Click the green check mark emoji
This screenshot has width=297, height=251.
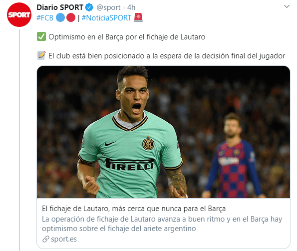41,36
